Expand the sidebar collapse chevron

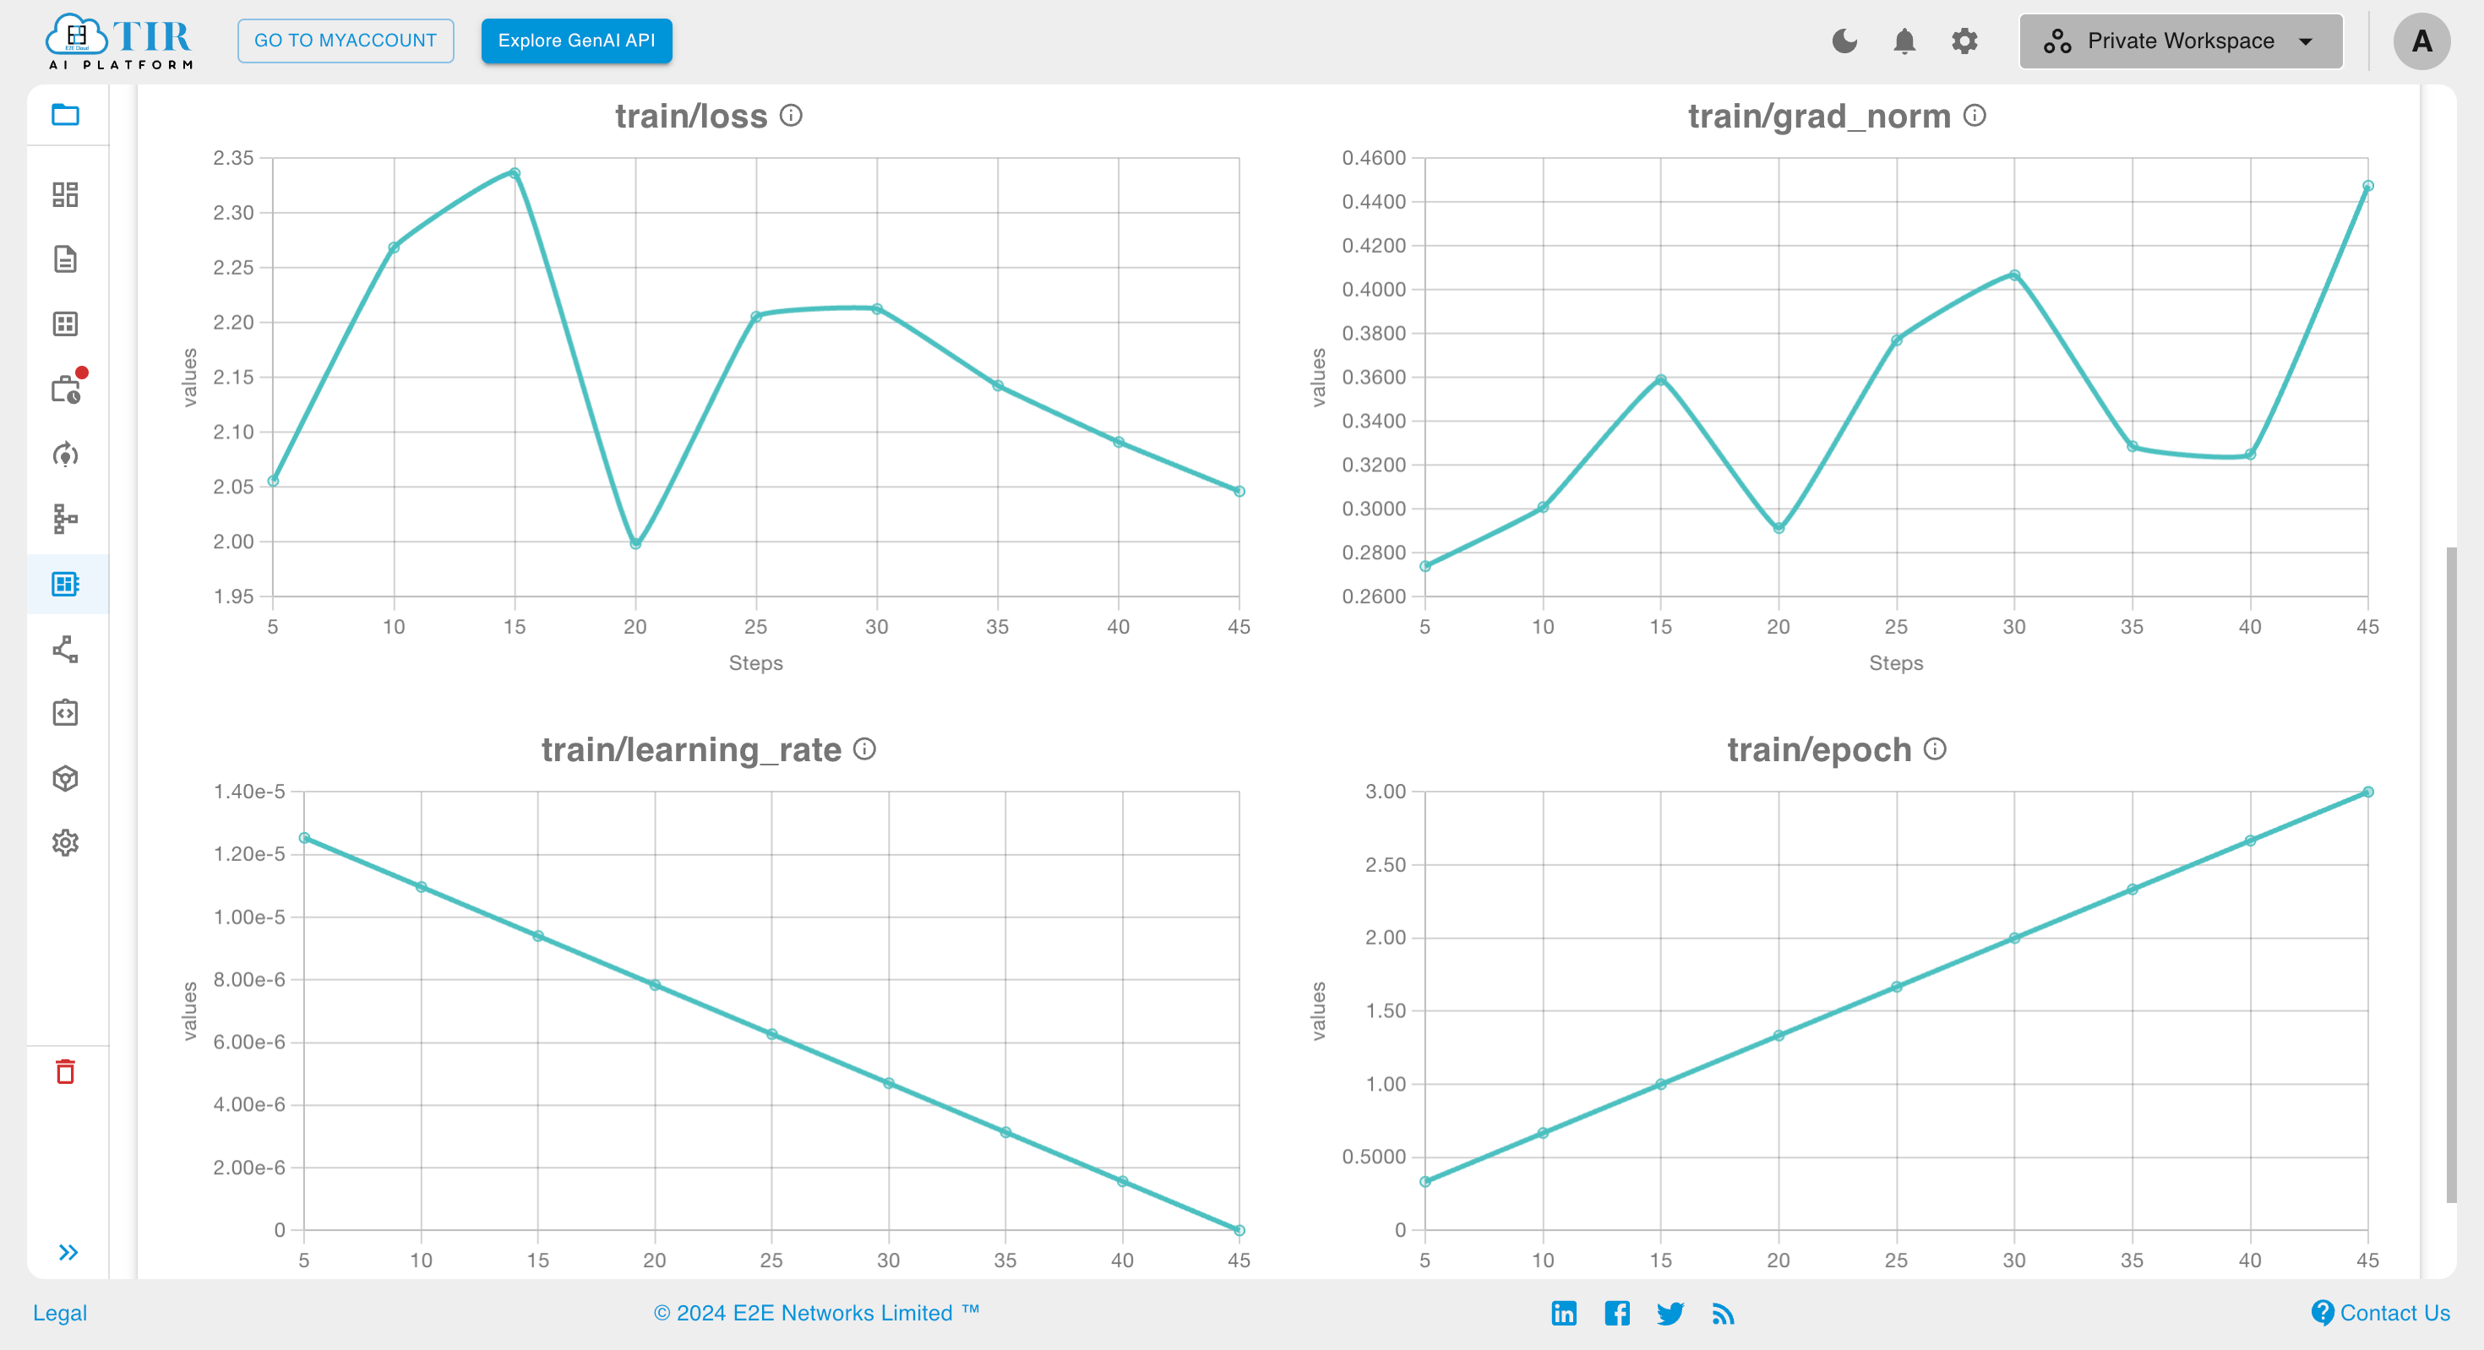67,1252
